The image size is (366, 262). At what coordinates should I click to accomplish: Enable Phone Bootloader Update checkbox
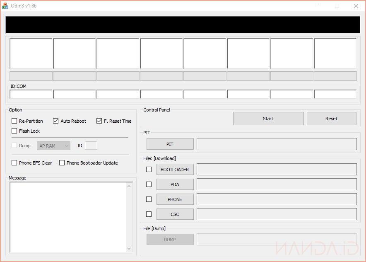pos(62,163)
